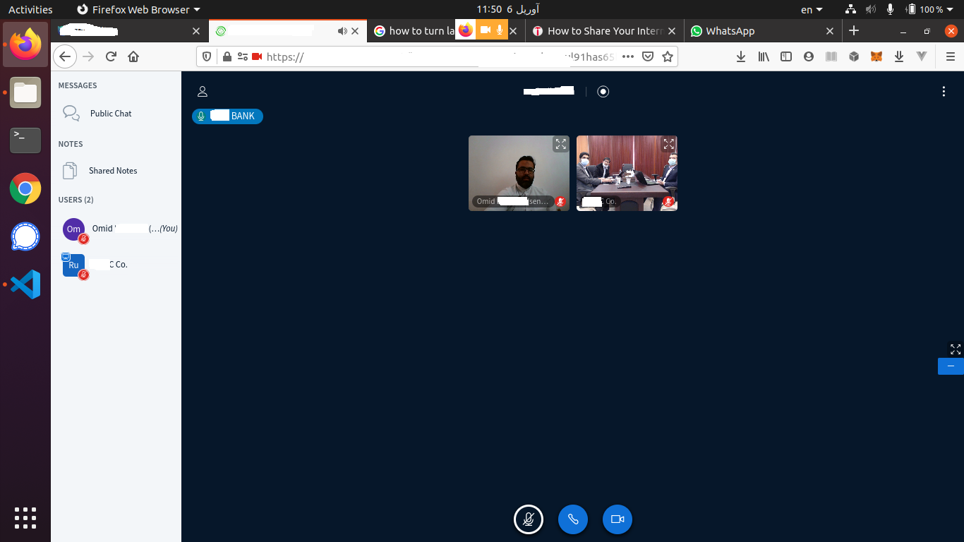The image size is (964, 542).
Task: Click the tracking protection shield in the address bar
Action: [206, 56]
